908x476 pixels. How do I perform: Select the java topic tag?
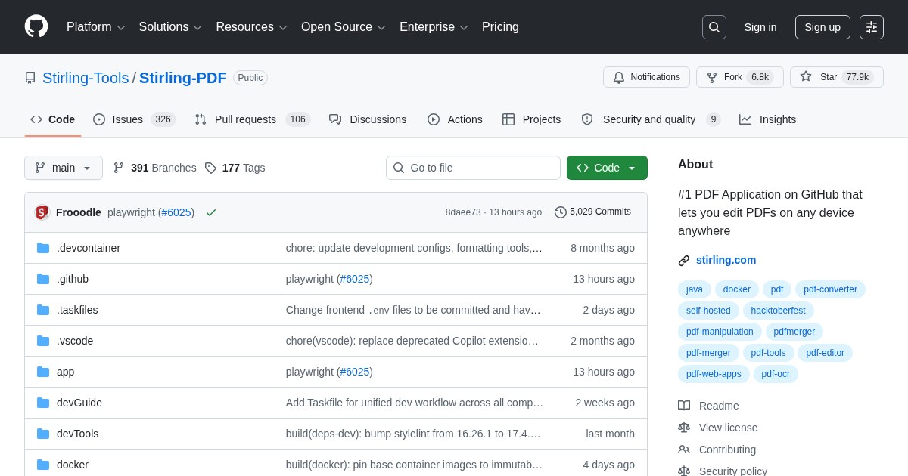pos(695,289)
